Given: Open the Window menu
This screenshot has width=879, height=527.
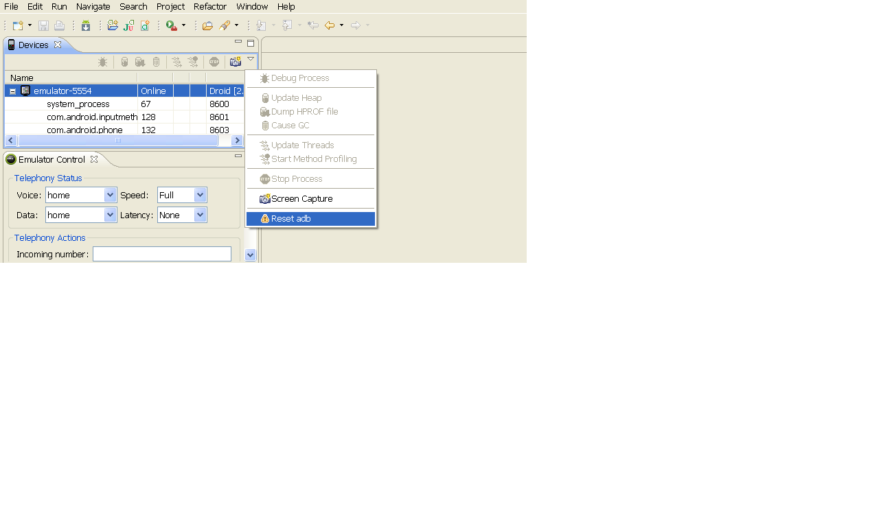Looking at the screenshot, I should click(252, 6).
